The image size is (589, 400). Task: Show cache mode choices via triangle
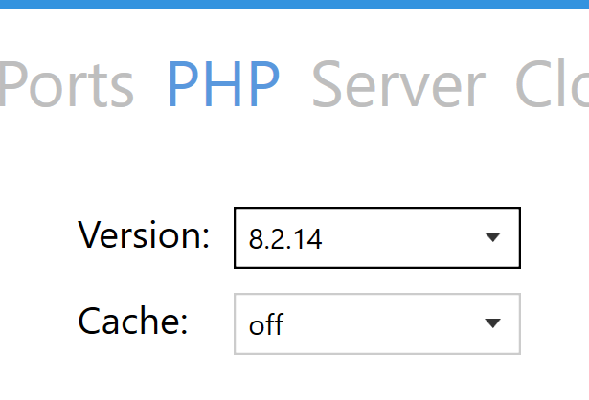coord(492,323)
